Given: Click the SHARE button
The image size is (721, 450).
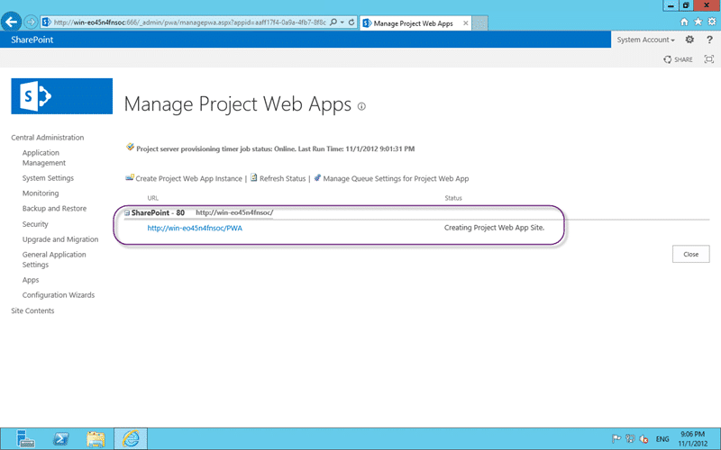Looking at the screenshot, I should tap(679, 59).
